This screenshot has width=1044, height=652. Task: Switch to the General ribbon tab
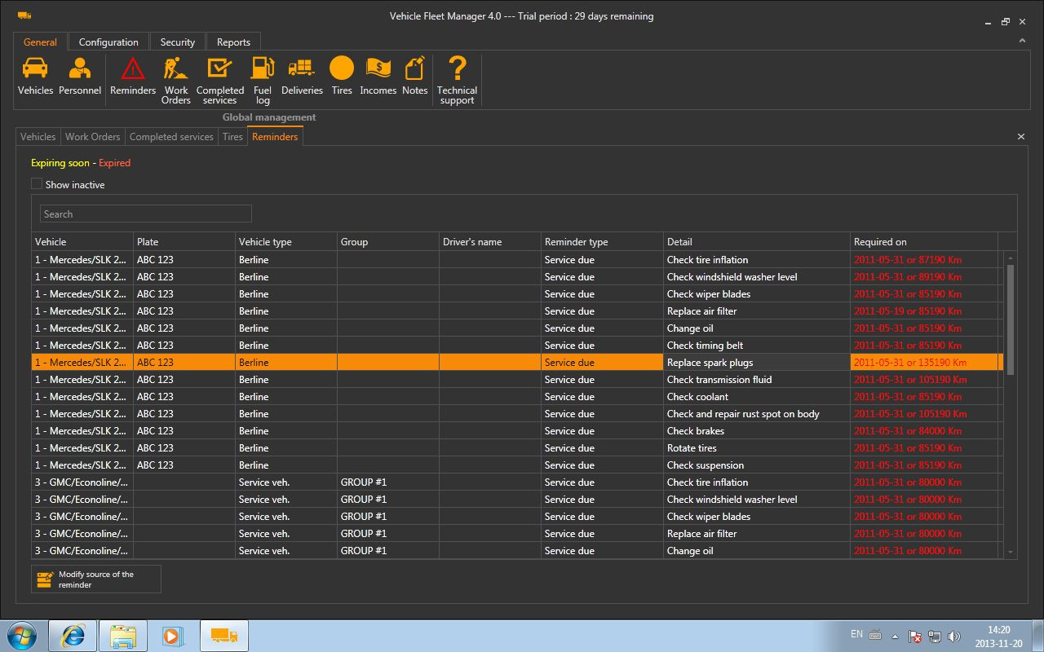click(40, 42)
